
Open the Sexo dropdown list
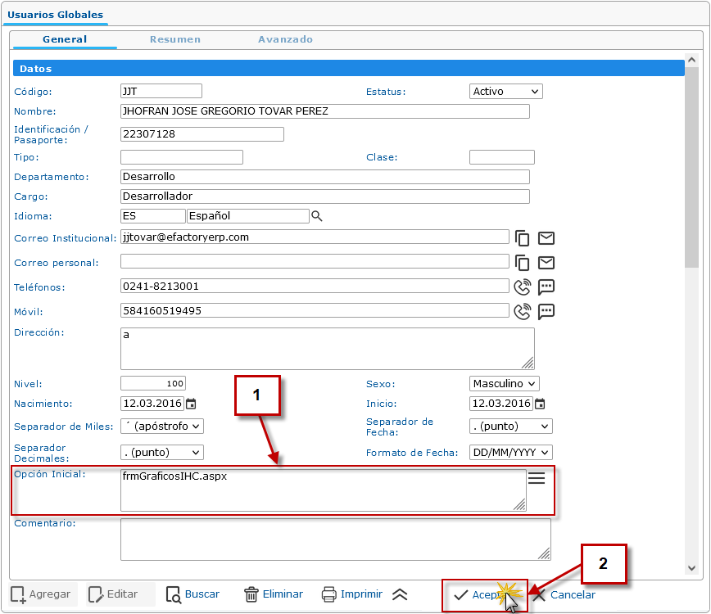click(504, 384)
